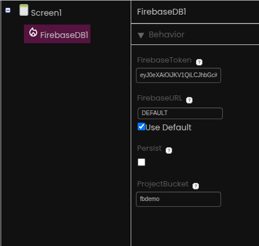Uncheck the Use Default checkbox

pos(141,127)
